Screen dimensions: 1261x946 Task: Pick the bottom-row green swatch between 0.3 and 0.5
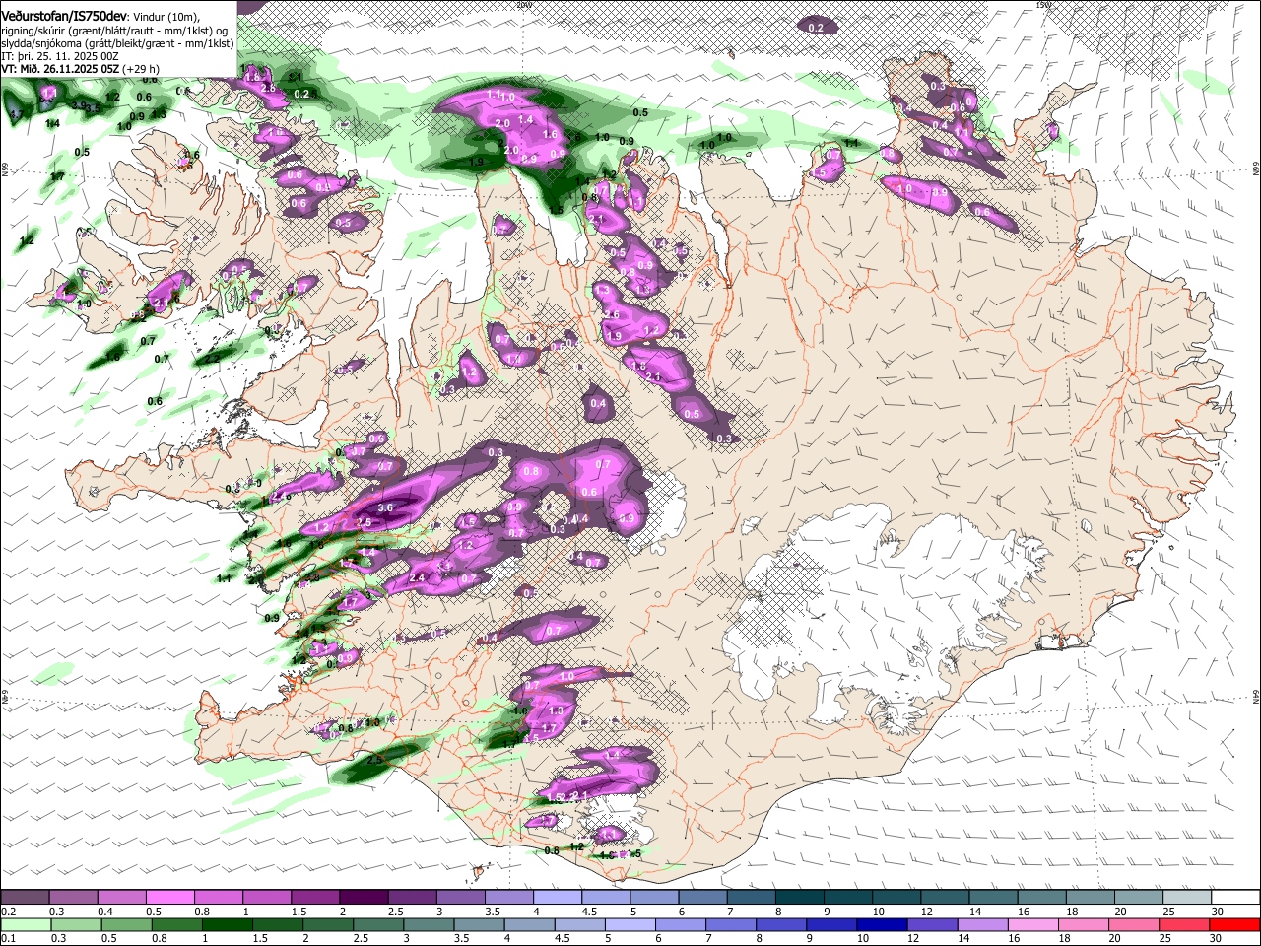tap(75, 924)
